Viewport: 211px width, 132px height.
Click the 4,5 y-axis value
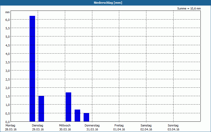click(8, 45)
